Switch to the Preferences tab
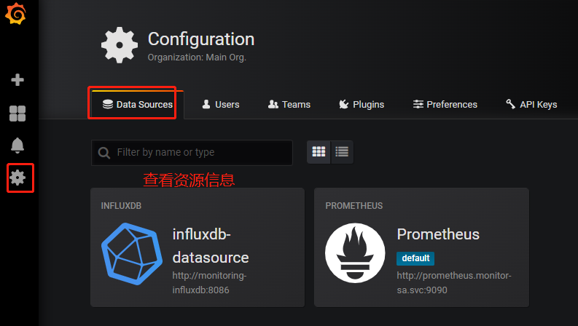This screenshot has width=578, height=326. tap(445, 105)
